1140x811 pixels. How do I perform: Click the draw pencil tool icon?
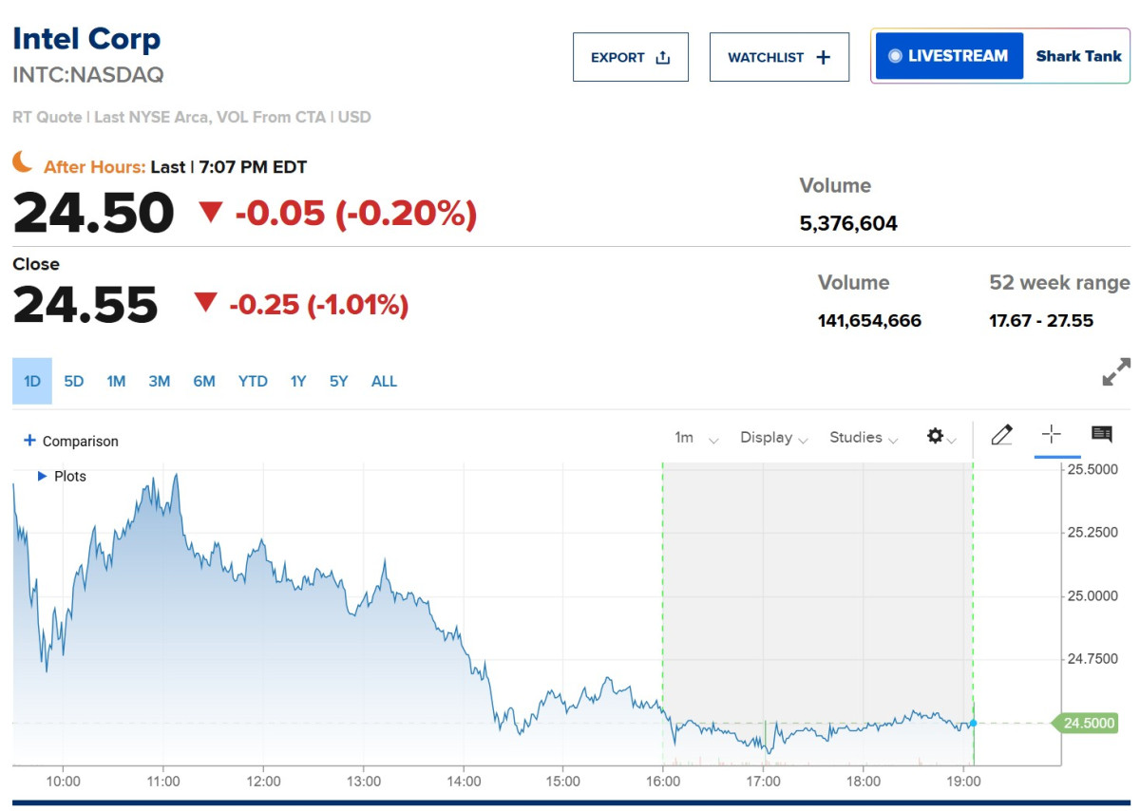pos(1001,436)
